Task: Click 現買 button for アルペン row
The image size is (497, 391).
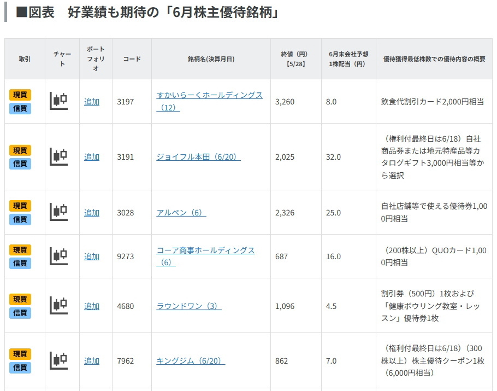Action: [x=20, y=206]
